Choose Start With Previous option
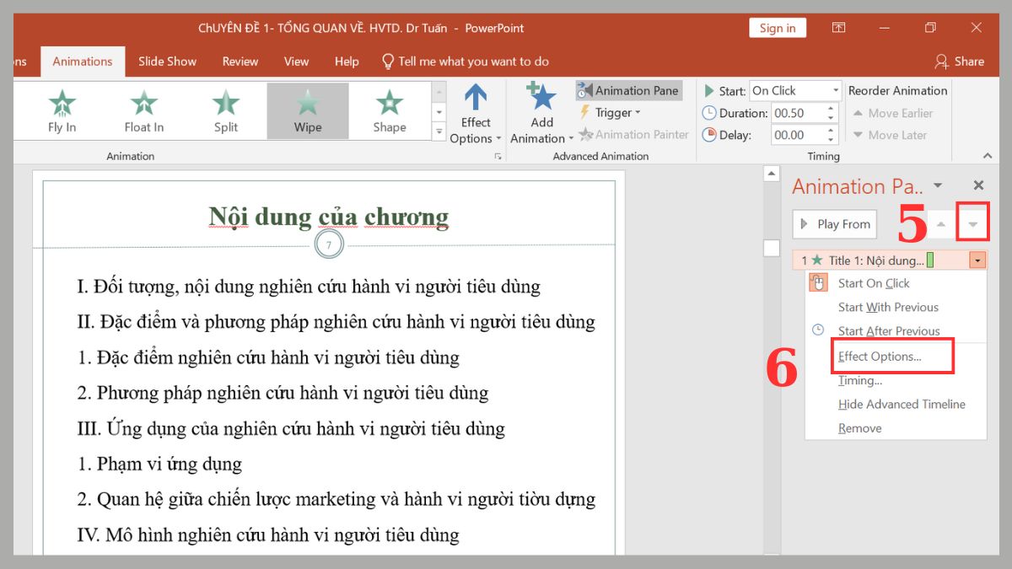 (888, 307)
